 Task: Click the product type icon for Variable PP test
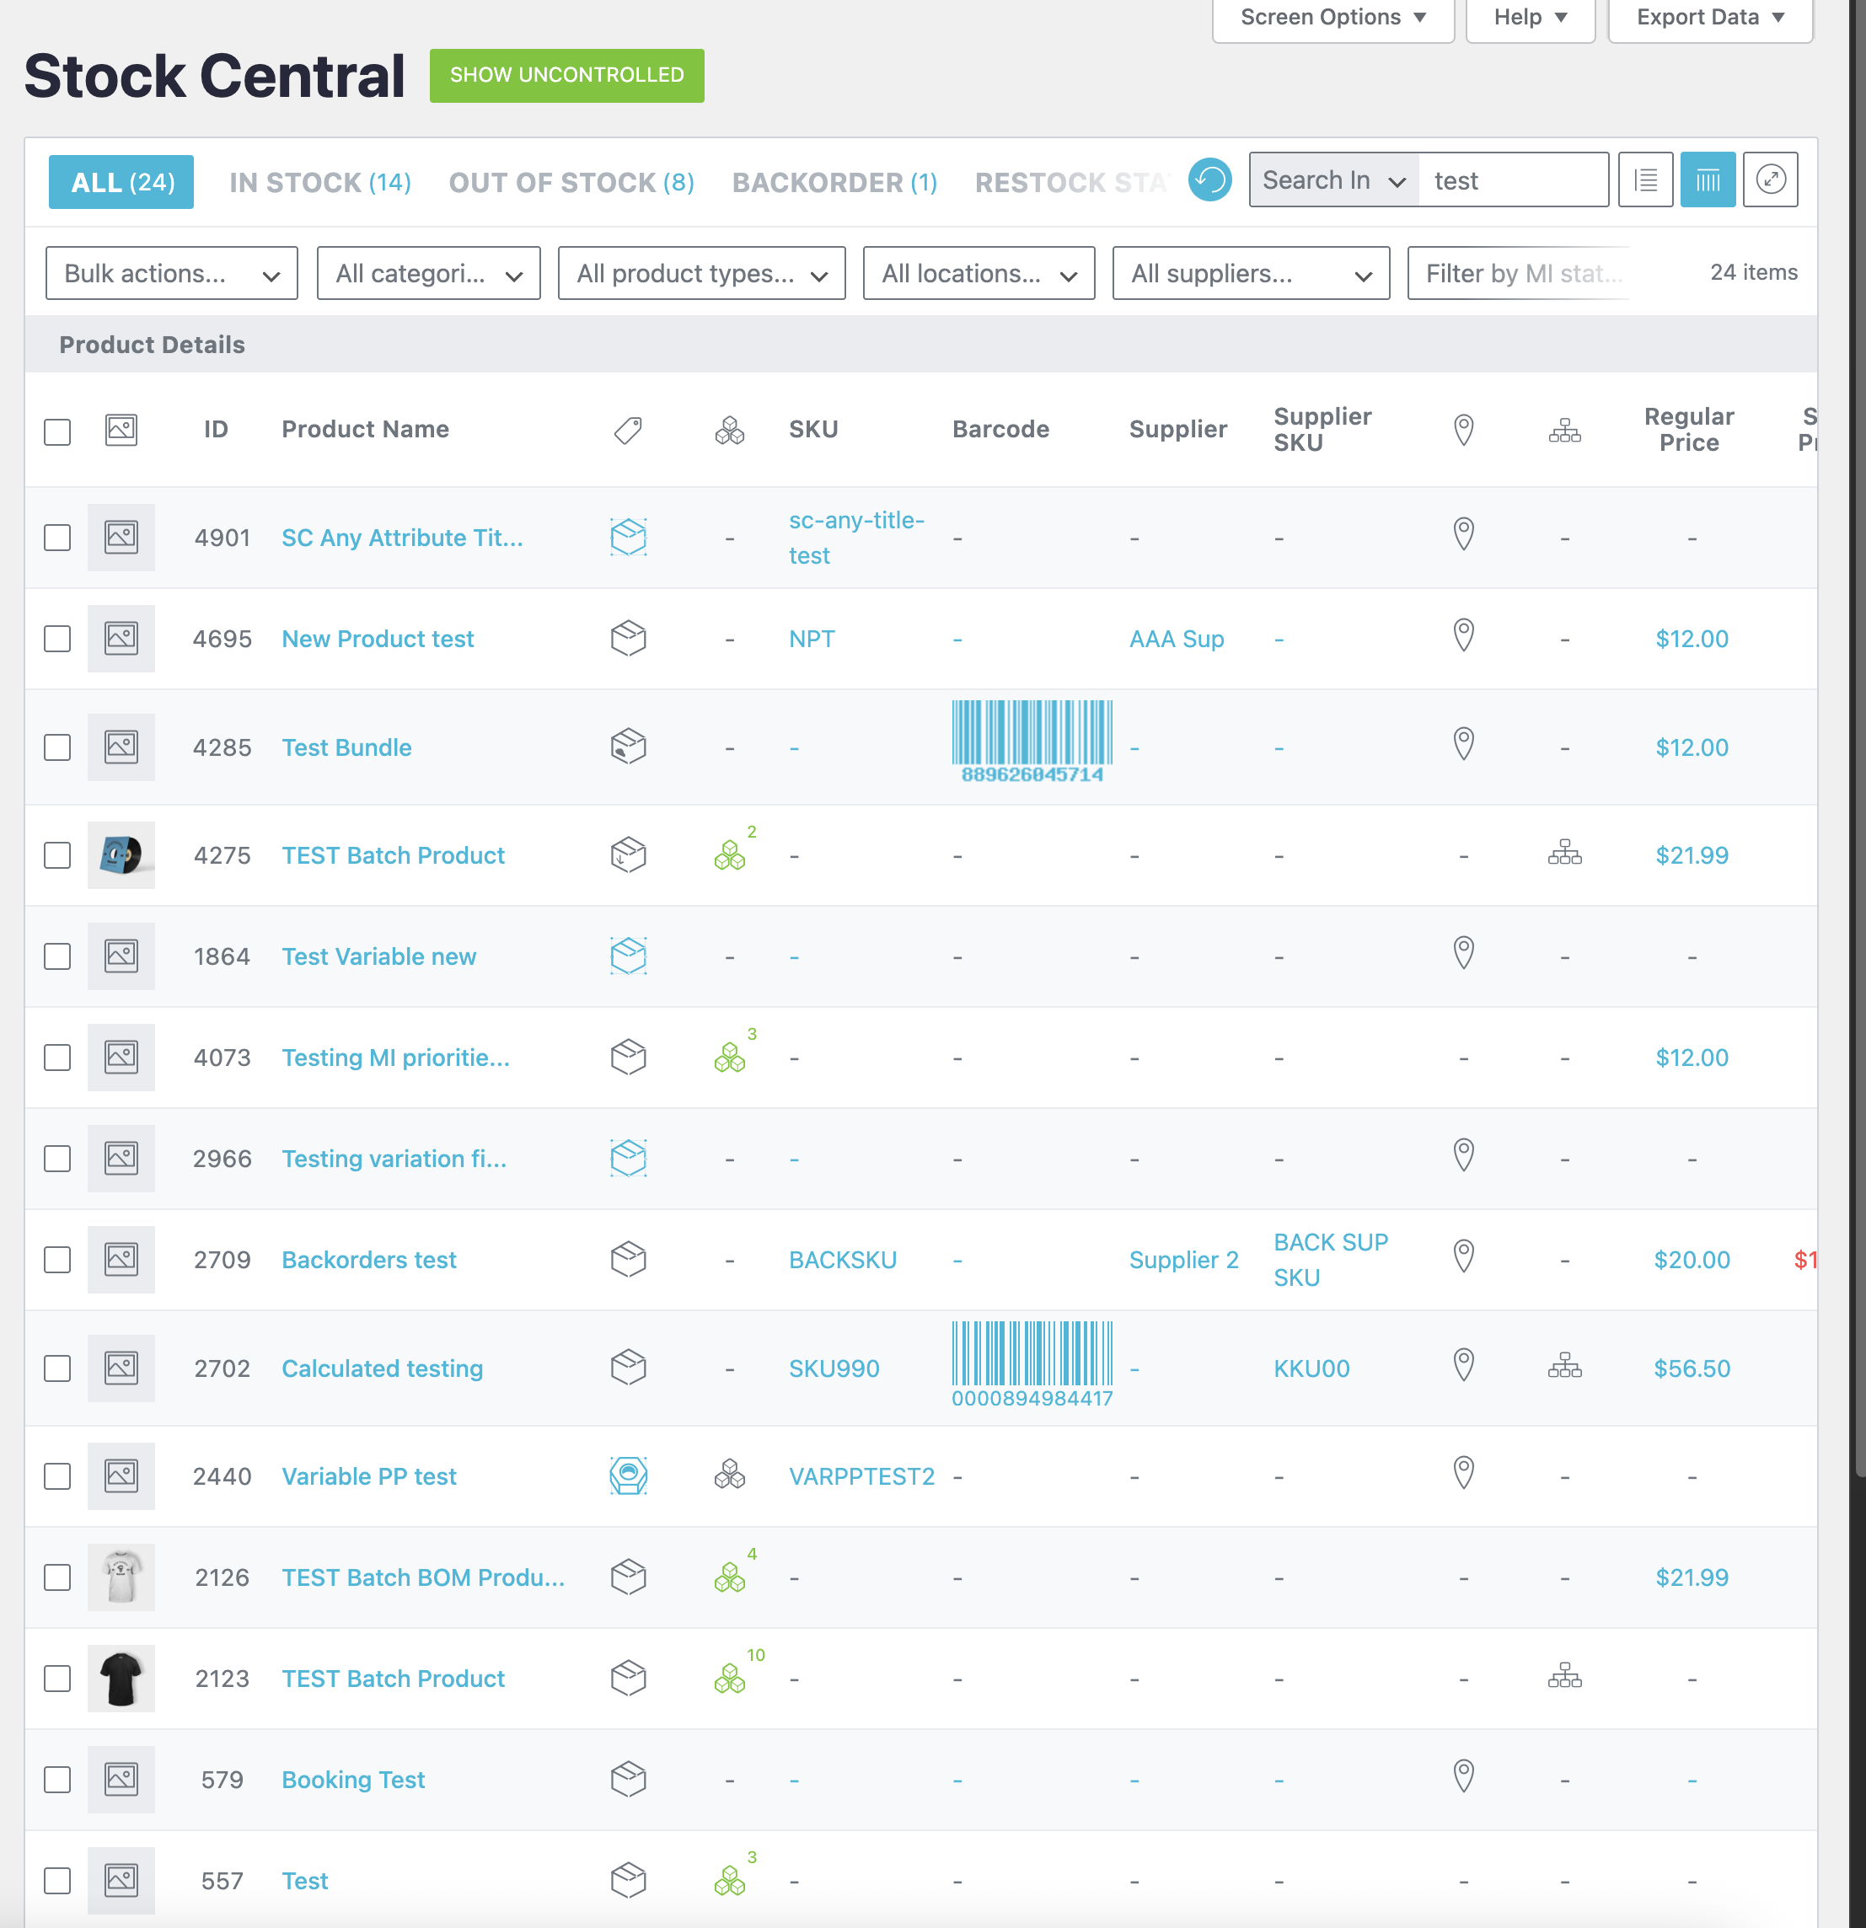(628, 1475)
